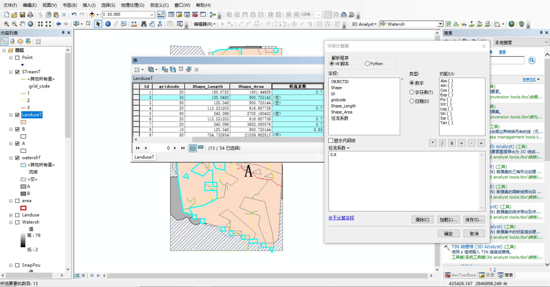Screen dimensions: 550x287
Task: Select the Pan hand tool
Action: [22, 24]
